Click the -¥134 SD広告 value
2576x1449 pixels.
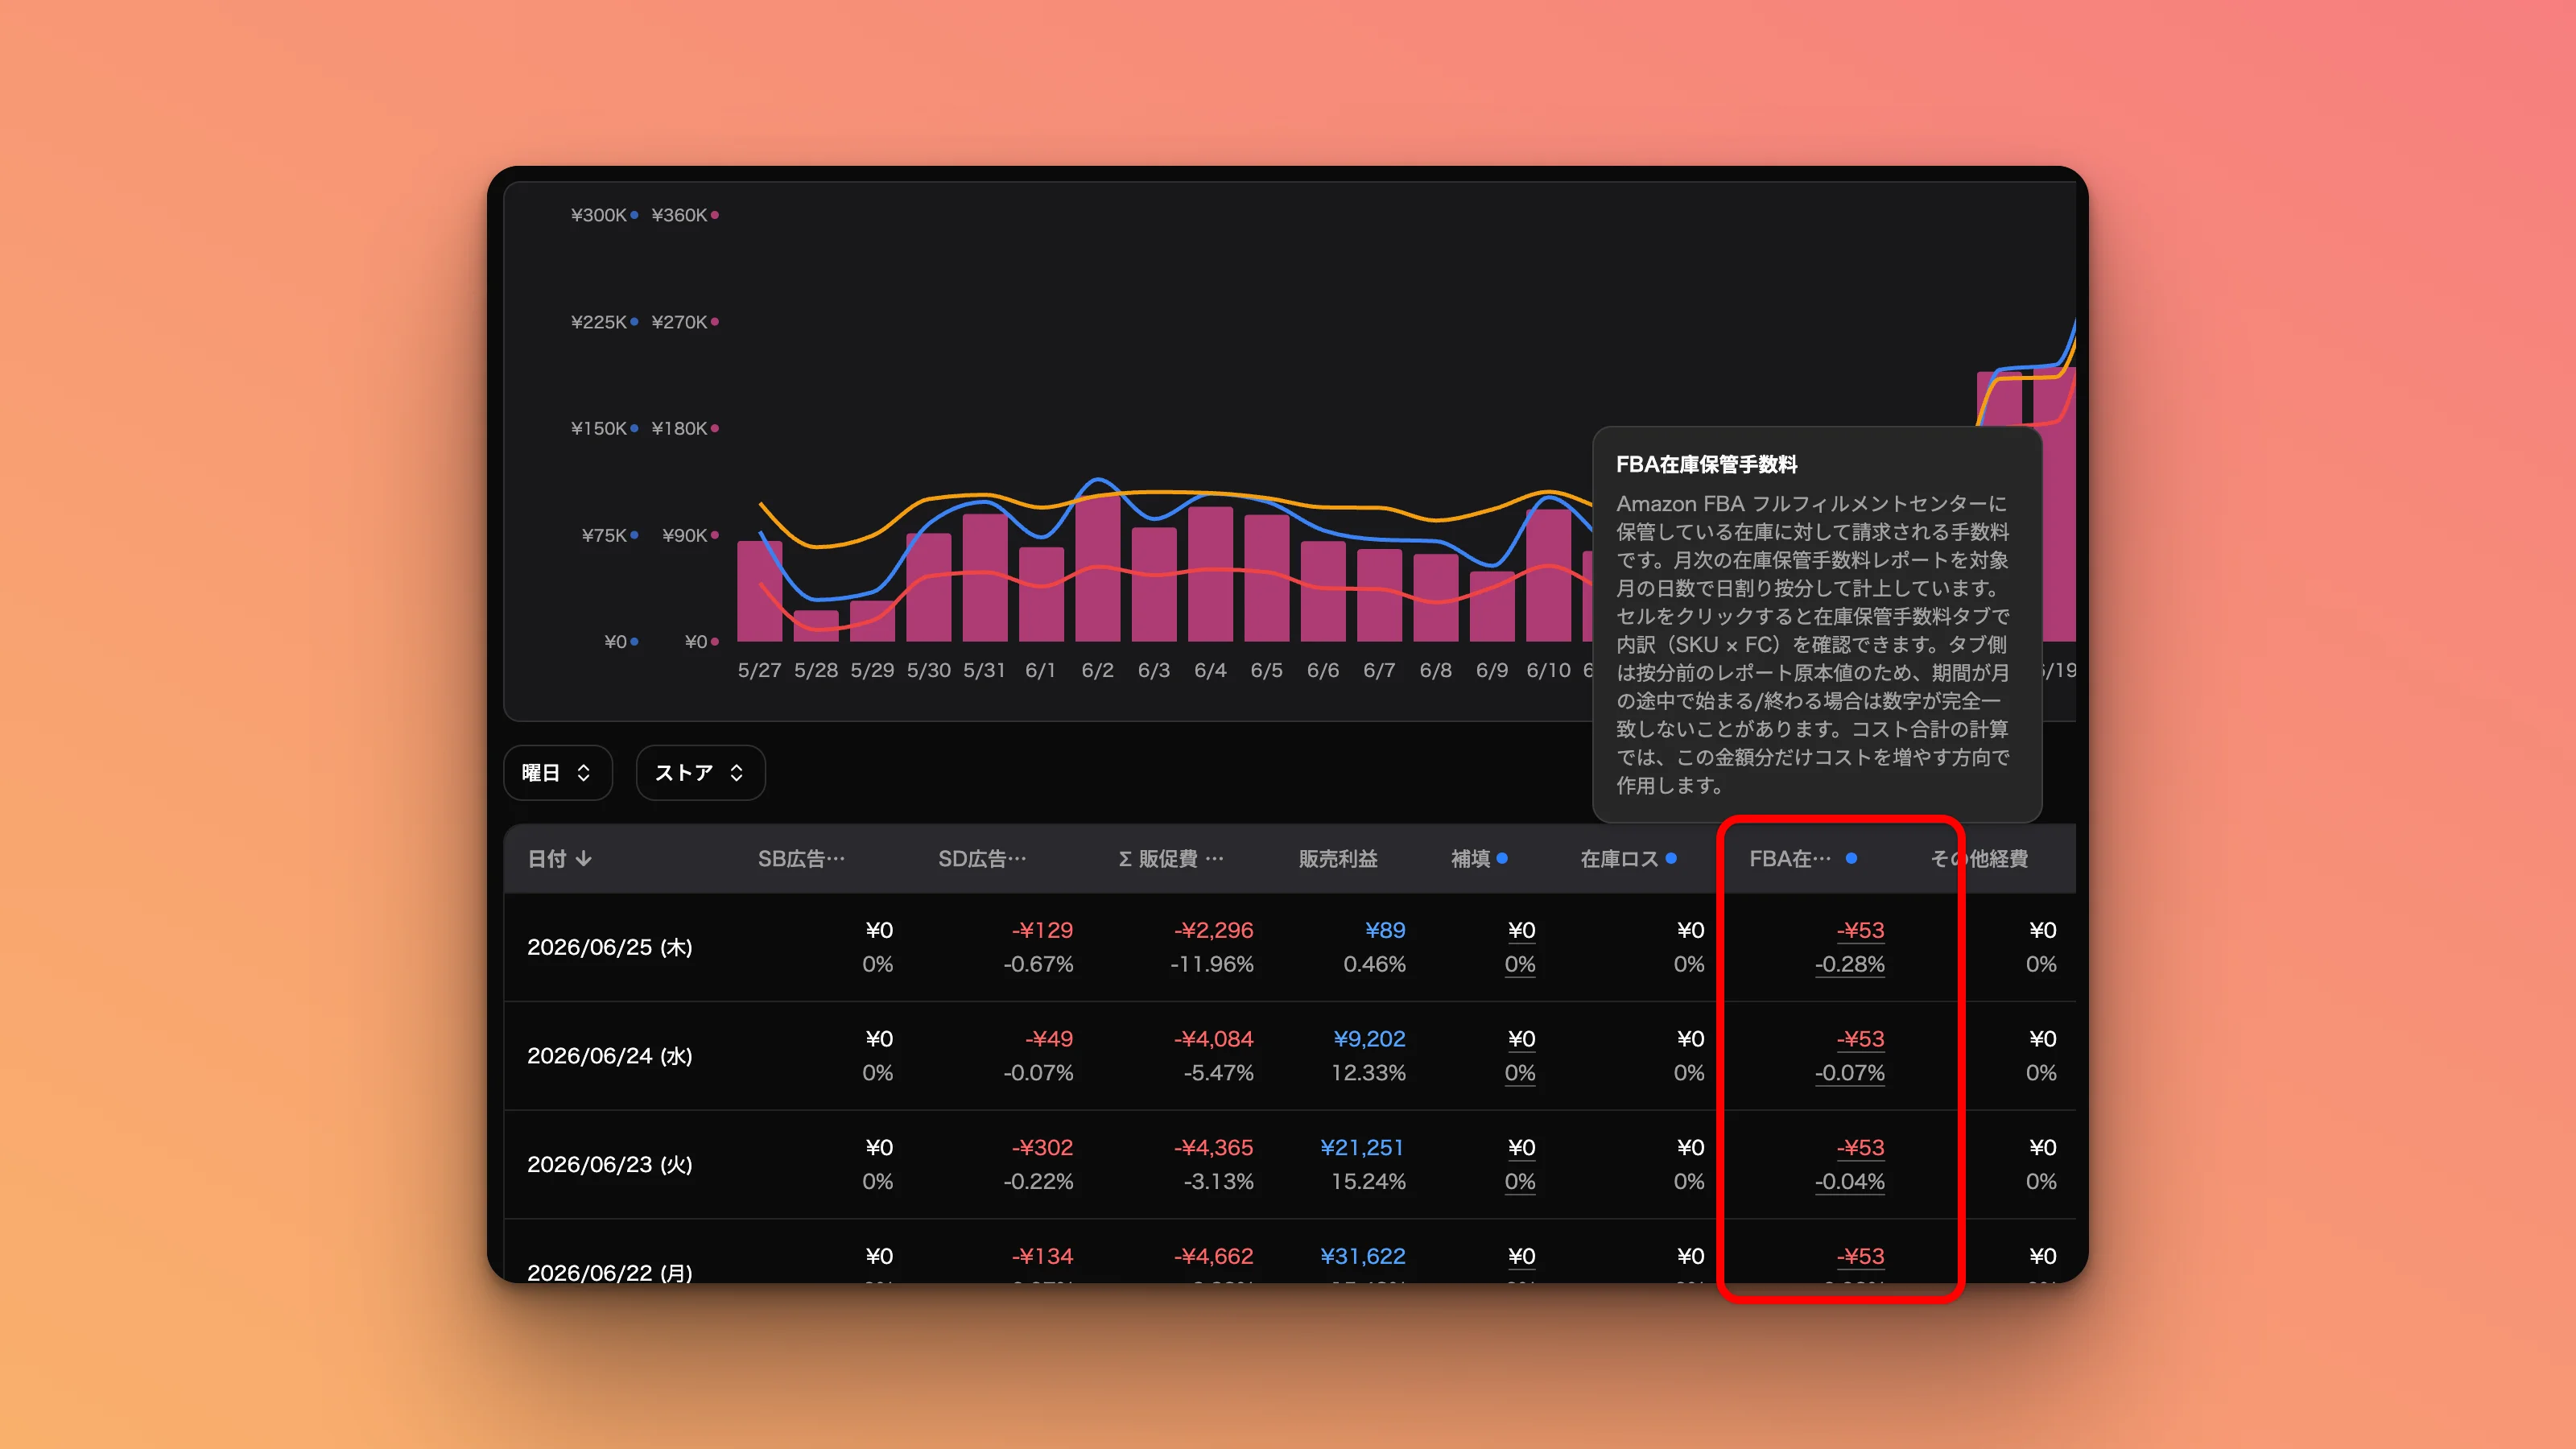1042,1256
